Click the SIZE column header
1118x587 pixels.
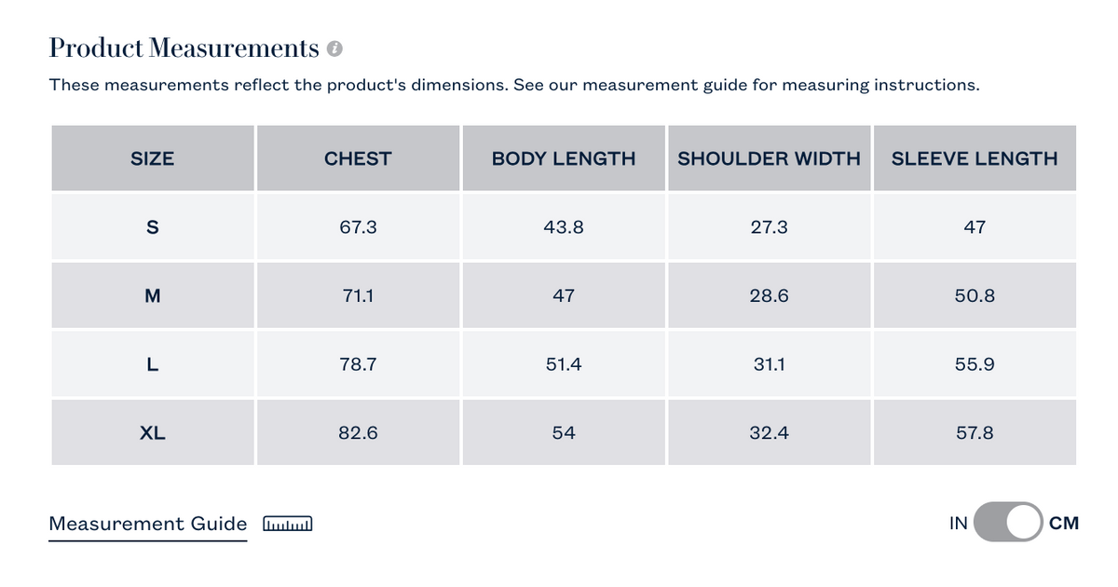153,158
